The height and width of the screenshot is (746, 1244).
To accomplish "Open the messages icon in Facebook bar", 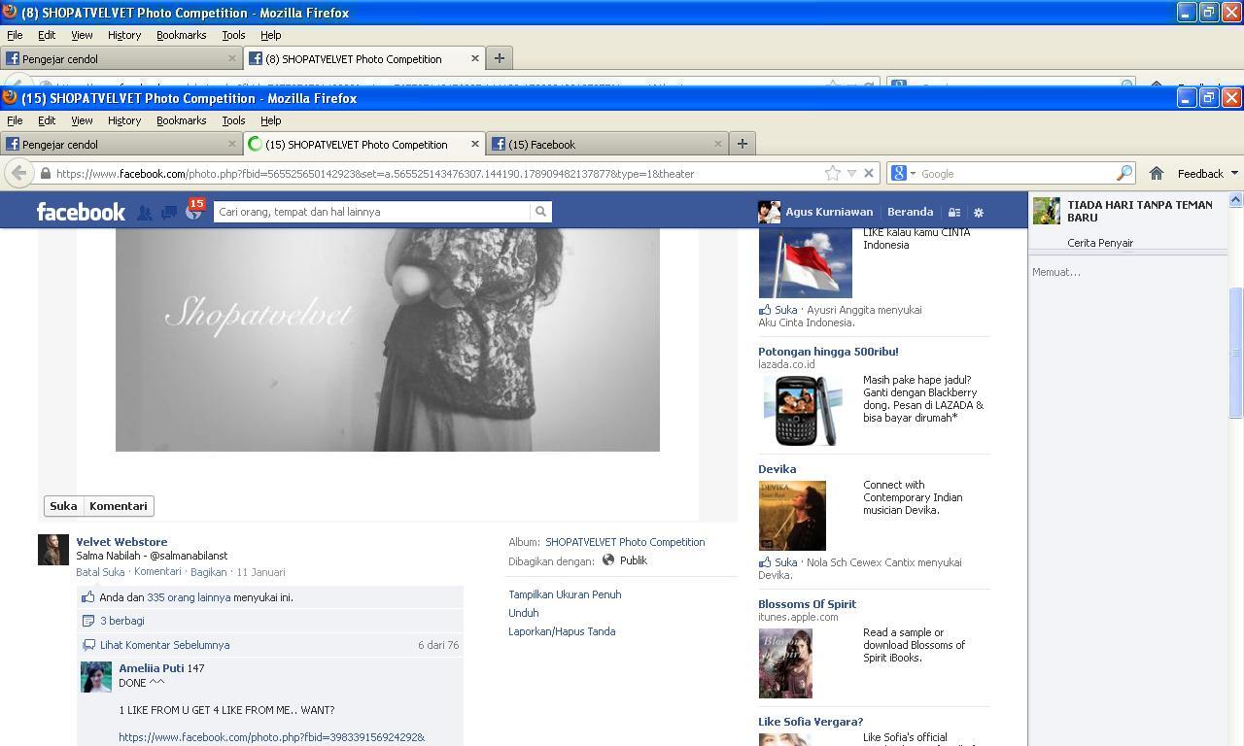I will point(169,213).
